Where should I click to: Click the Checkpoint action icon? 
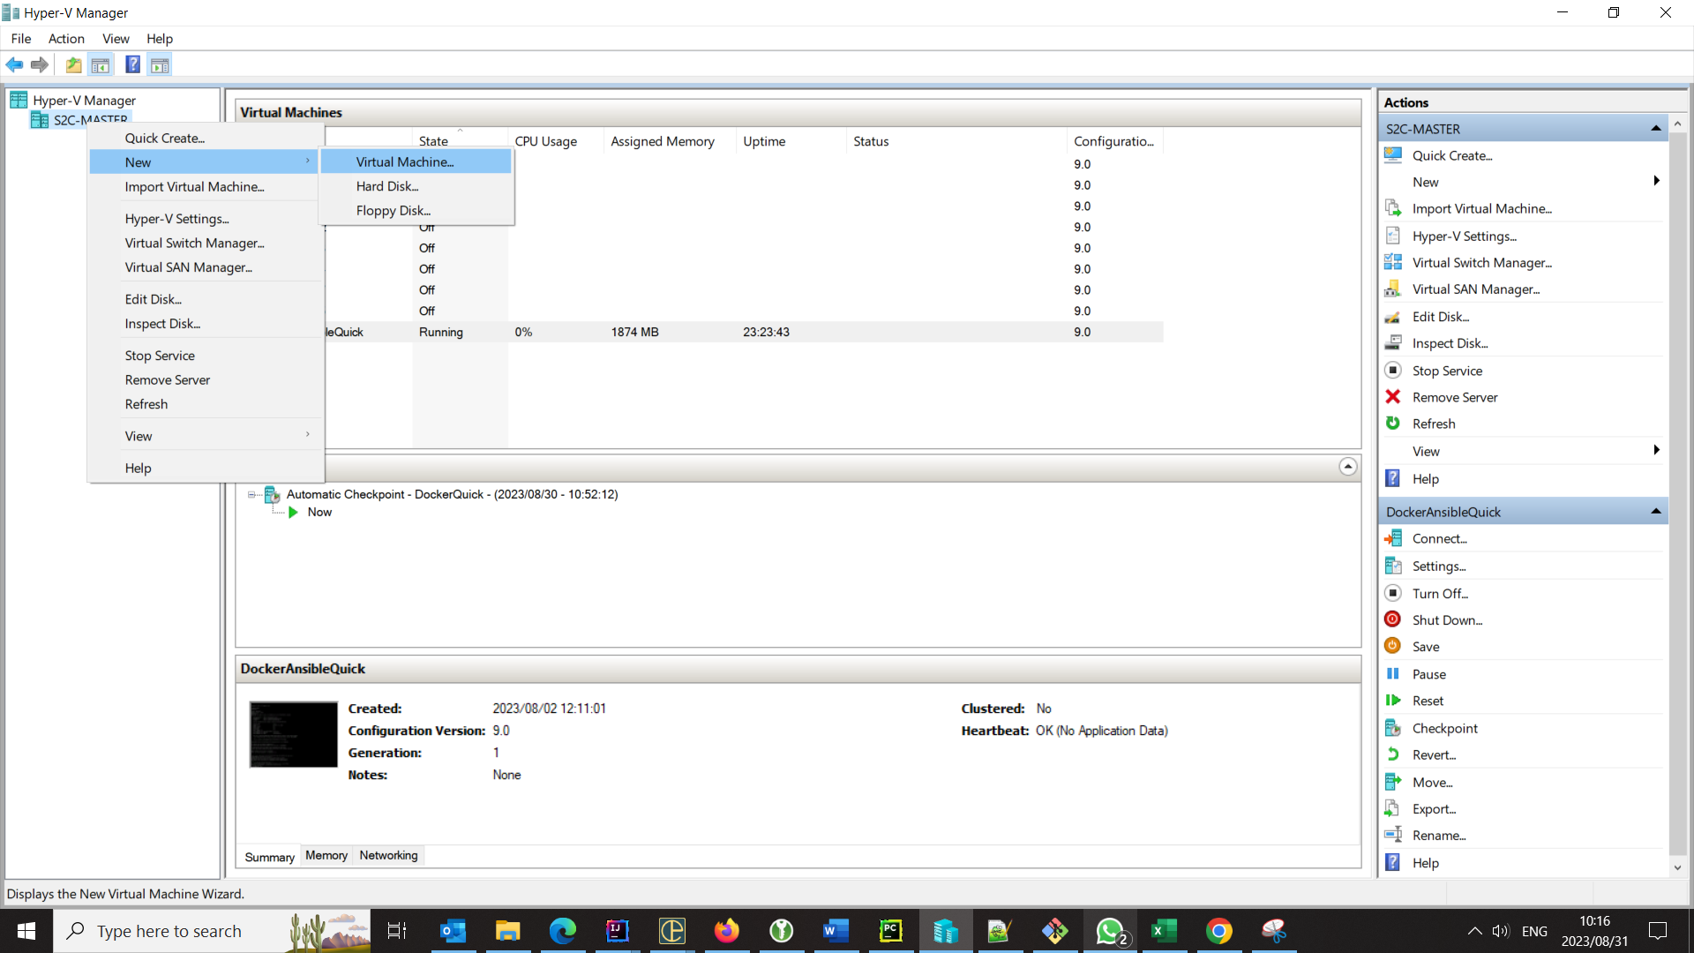coord(1393,728)
